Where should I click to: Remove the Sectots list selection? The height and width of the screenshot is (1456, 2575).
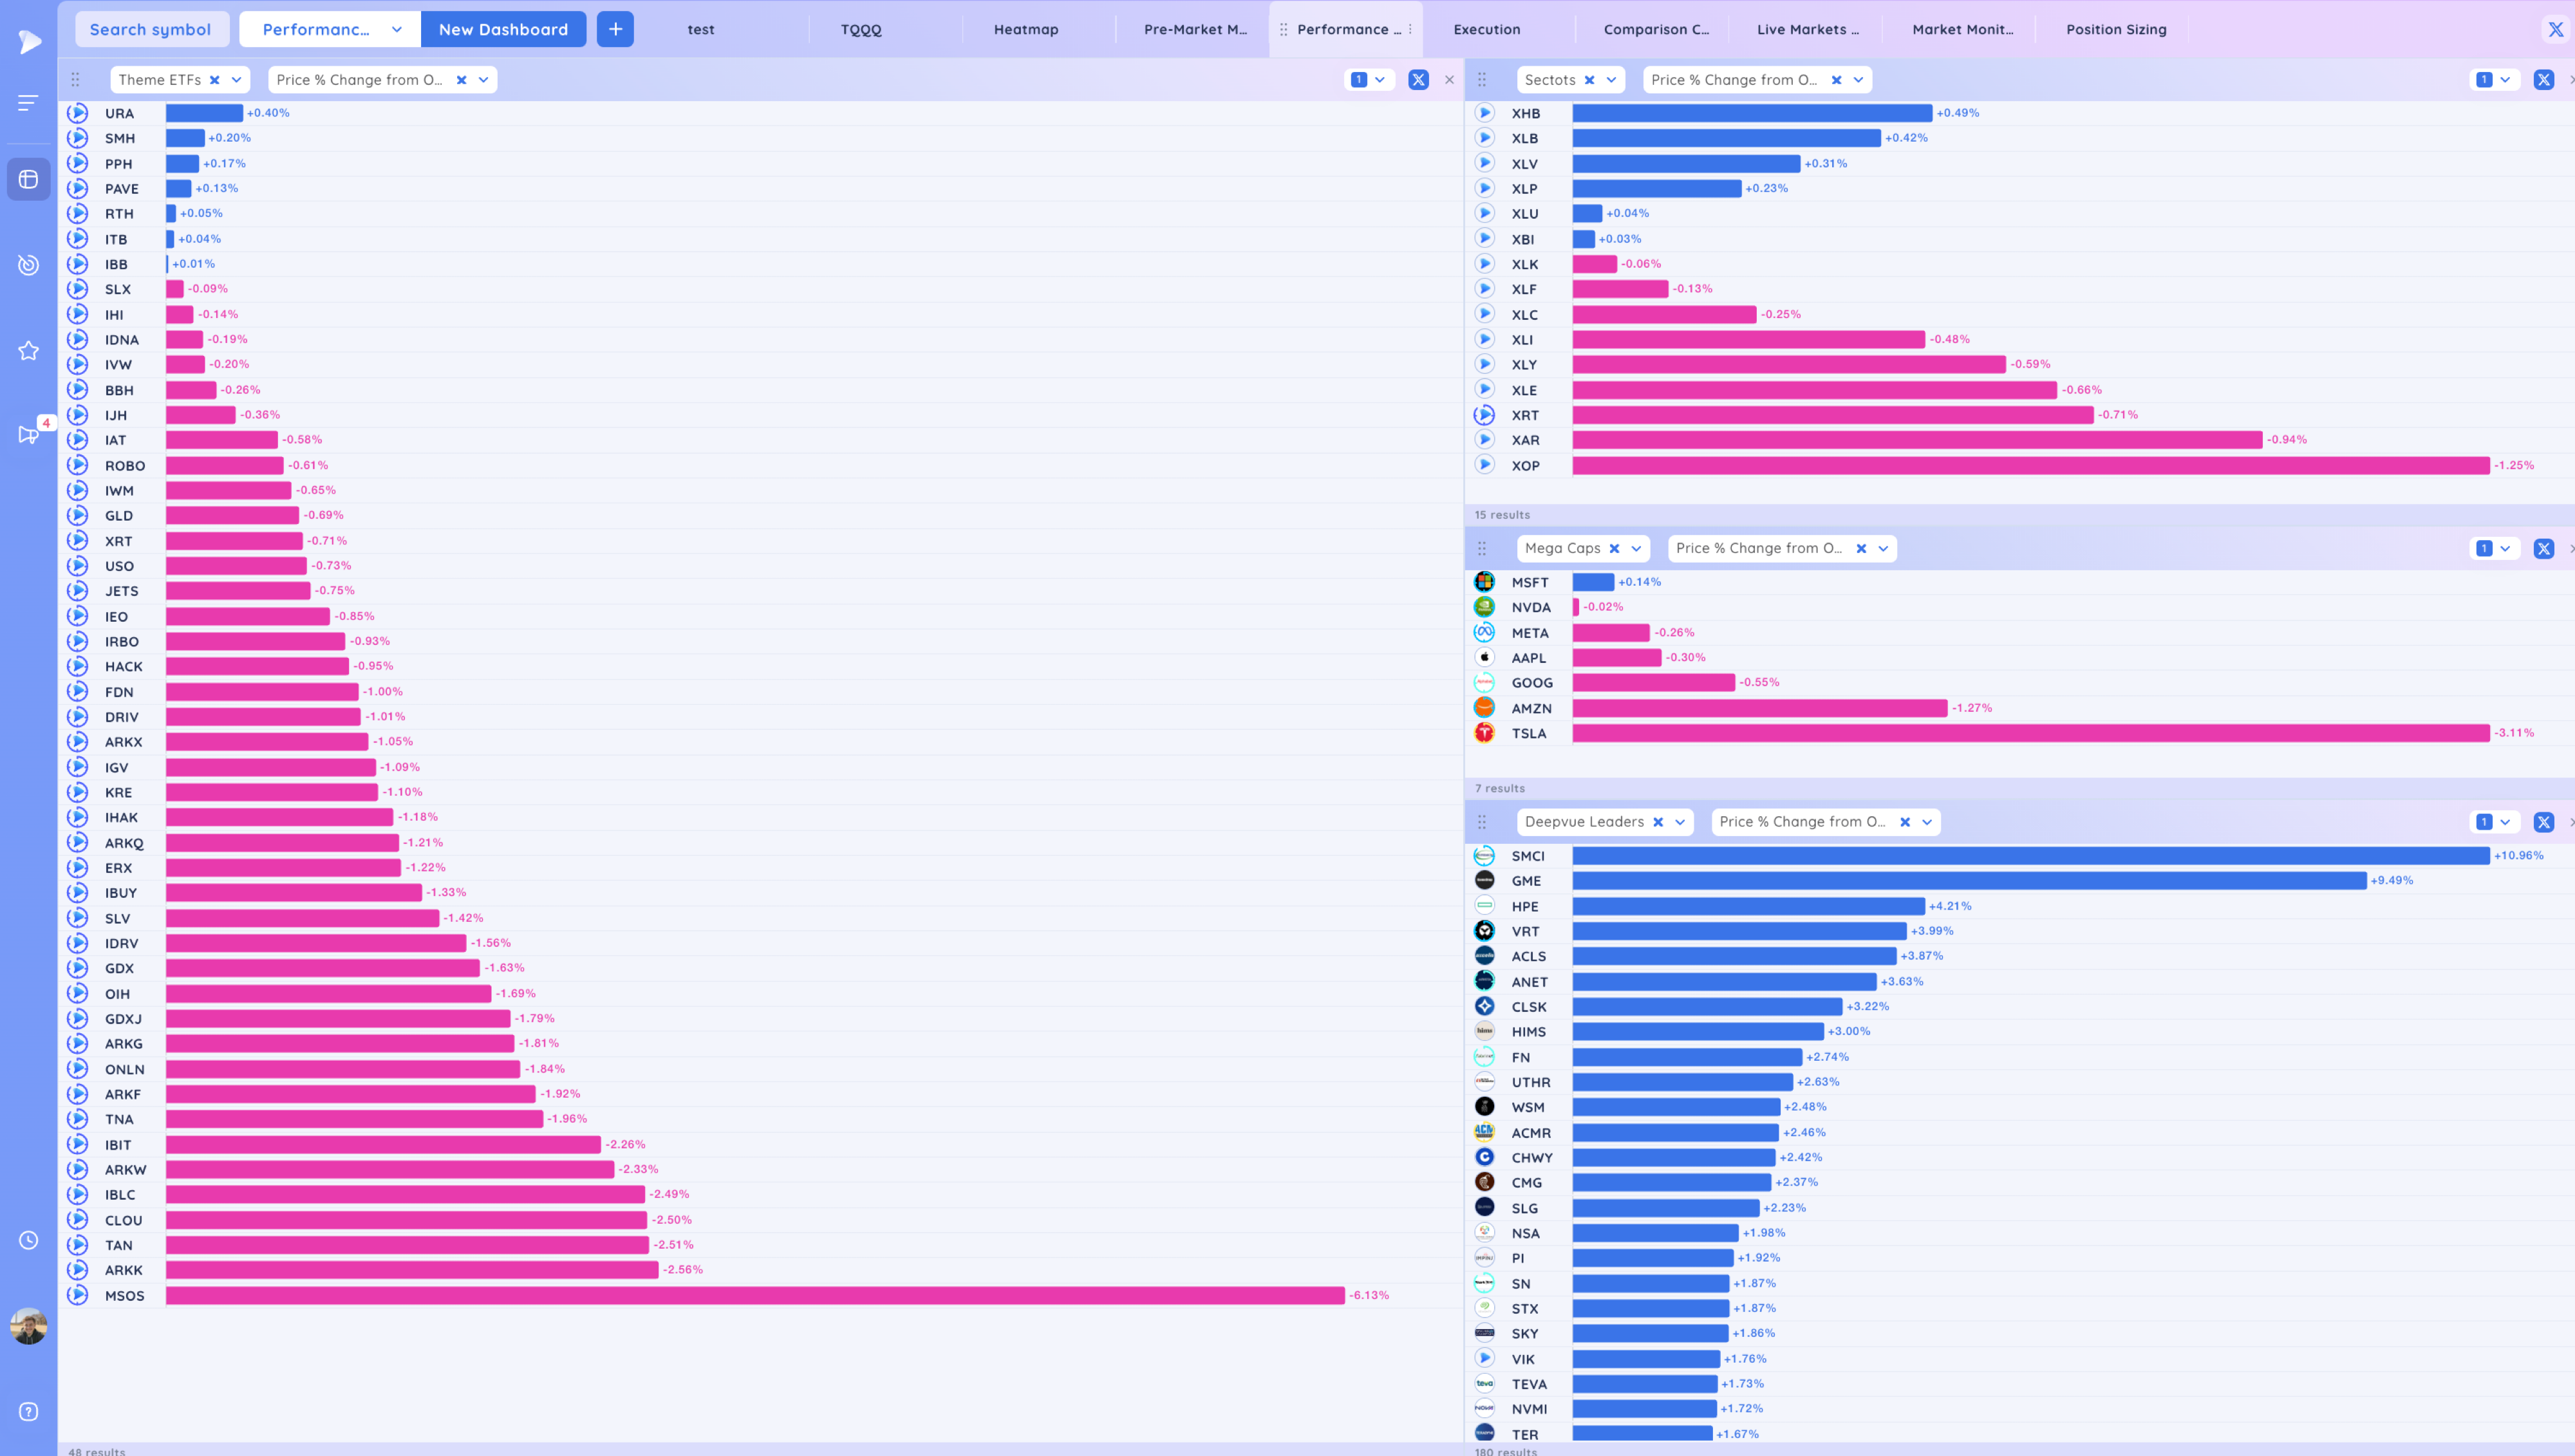click(x=1589, y=79)
